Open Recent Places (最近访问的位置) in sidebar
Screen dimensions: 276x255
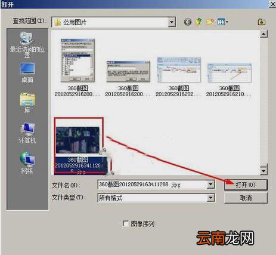pos(27,45)
